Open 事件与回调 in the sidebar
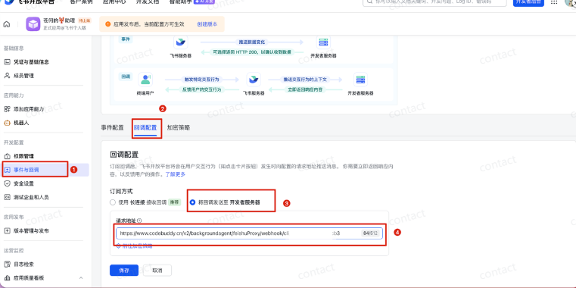This screenshot has height=288, width=576. (x=45, y=170)
